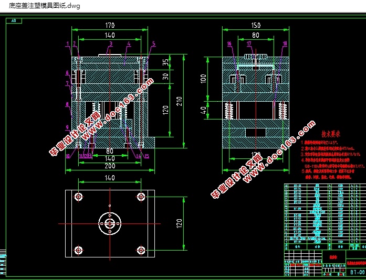Select the GB-1184 requirement line
Image resolution: width=366 pixels, height=280 pixels.
(334, 166)
